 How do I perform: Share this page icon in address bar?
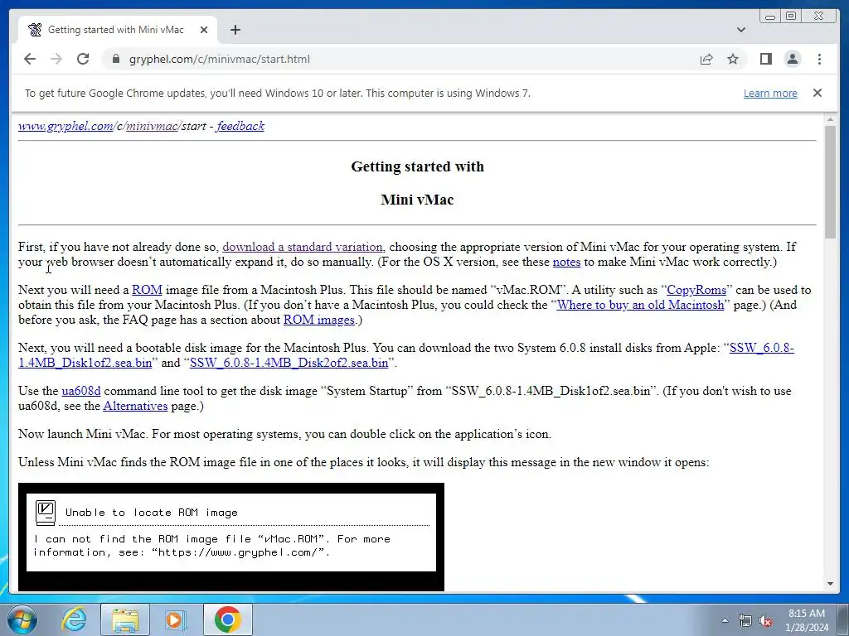706,59
